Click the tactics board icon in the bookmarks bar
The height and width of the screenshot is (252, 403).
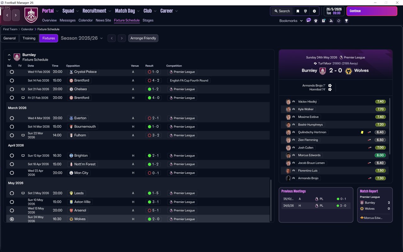323,21
